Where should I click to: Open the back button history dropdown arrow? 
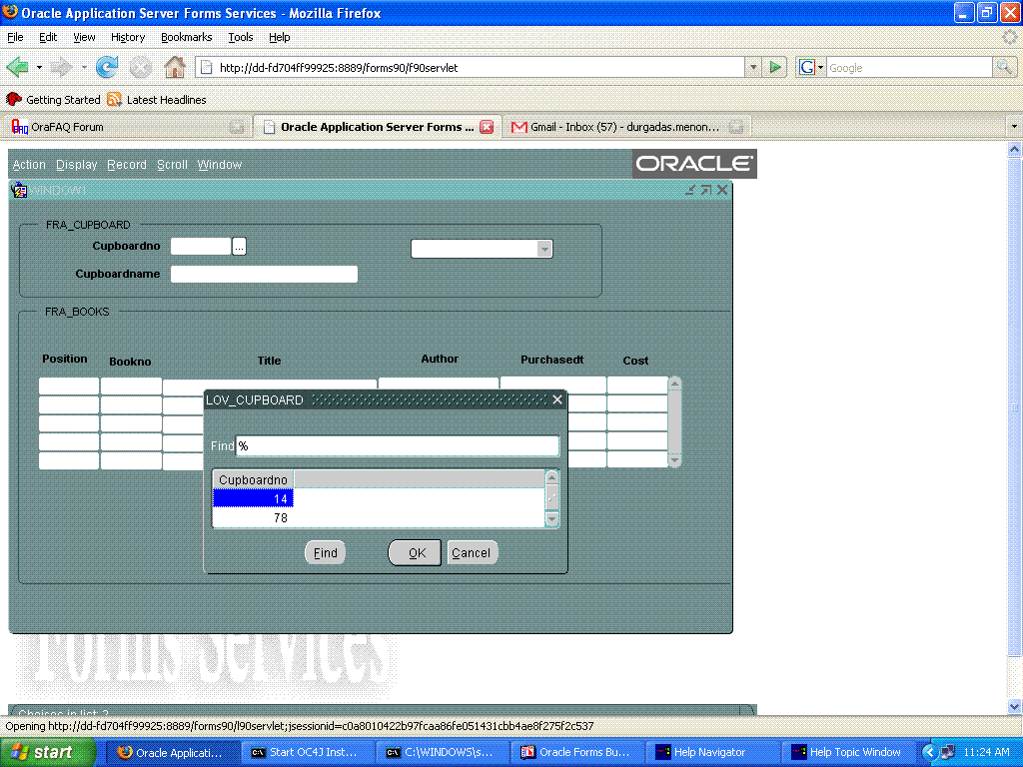coord(39,67)
